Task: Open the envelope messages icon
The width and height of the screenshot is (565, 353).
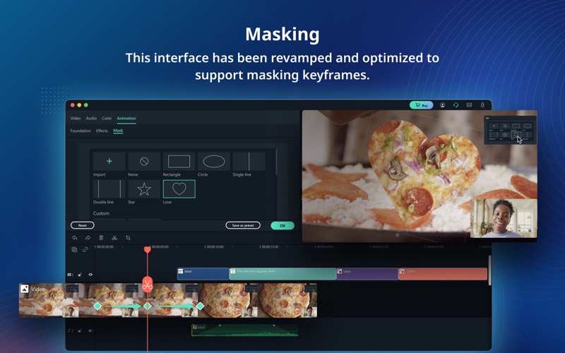Action: tap(469, 105)
